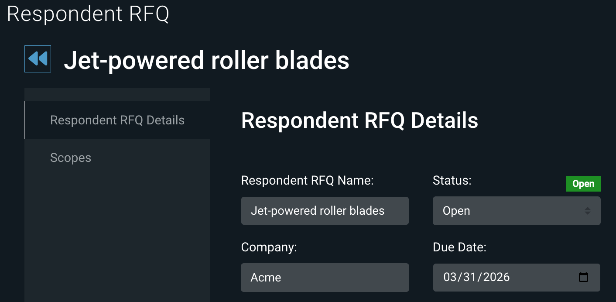Select the year 2026 in Due Date

point(495,277)
